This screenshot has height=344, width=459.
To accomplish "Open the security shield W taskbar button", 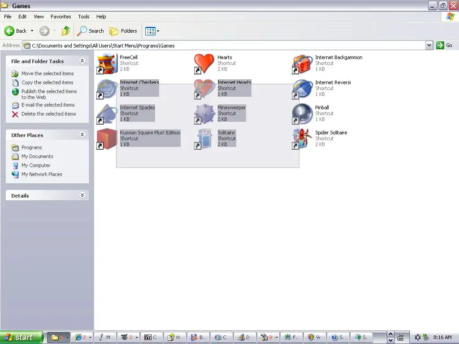I will coord(314,337).
